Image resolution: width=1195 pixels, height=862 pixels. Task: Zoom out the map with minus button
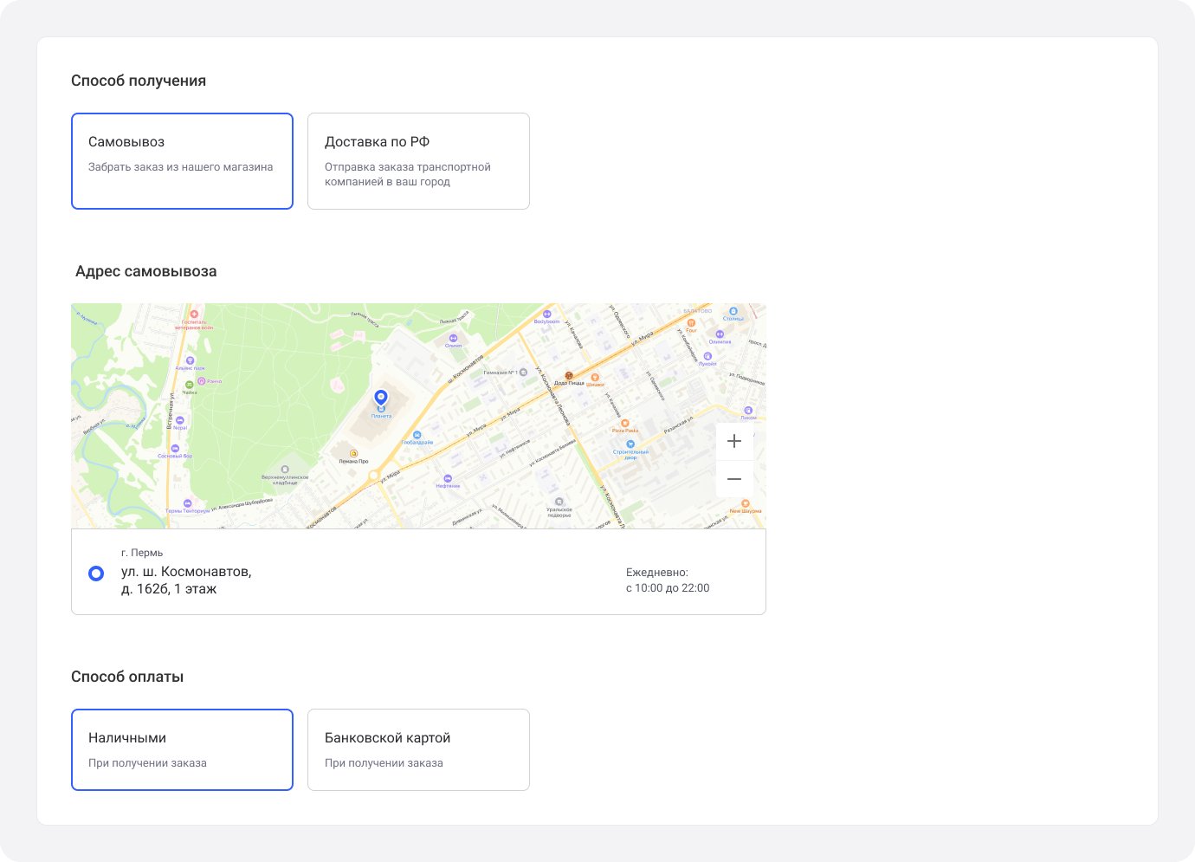coord(734,479)
